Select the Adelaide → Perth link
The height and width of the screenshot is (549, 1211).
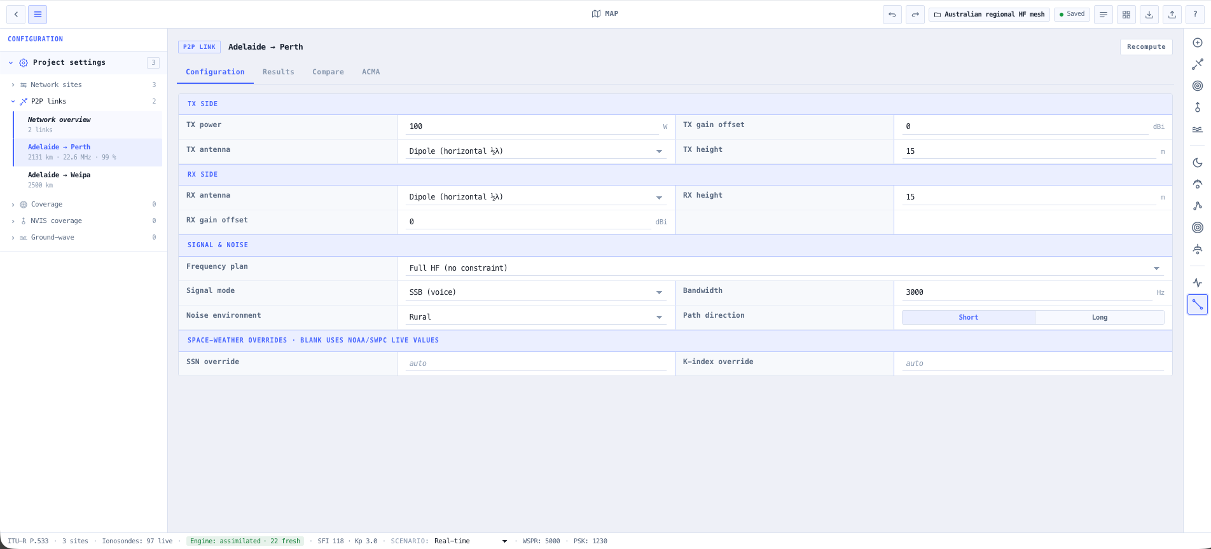[88, 152]
